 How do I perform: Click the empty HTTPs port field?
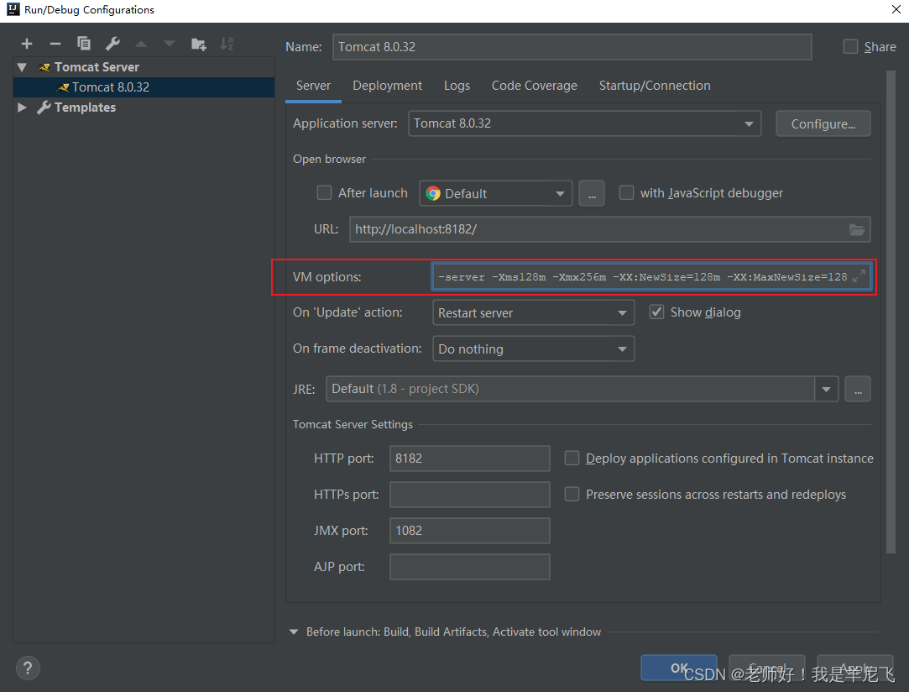[469, 494]
